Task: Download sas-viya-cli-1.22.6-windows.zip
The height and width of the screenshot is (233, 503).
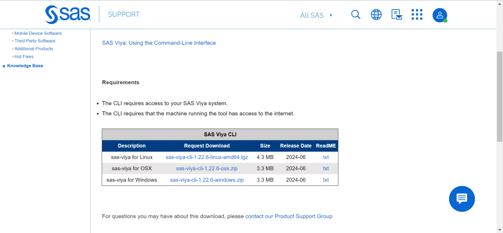Action: coord(207,180)
